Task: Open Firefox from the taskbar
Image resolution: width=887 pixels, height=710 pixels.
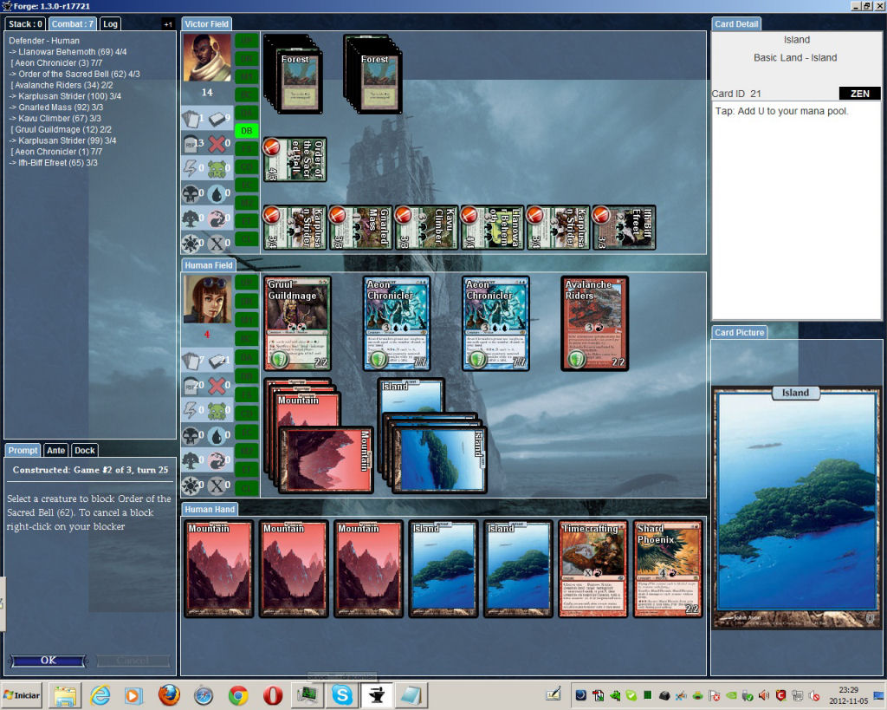Action: [x=169, y=695]
